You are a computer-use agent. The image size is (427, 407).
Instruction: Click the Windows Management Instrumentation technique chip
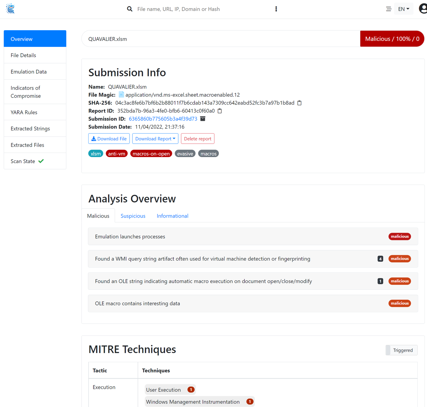coord(200,402)
